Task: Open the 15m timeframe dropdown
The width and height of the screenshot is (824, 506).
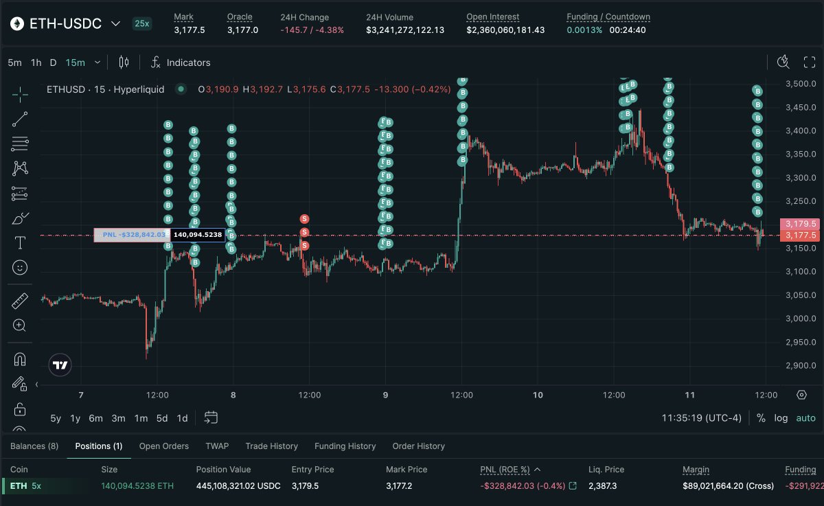Action: click(97, 62)
